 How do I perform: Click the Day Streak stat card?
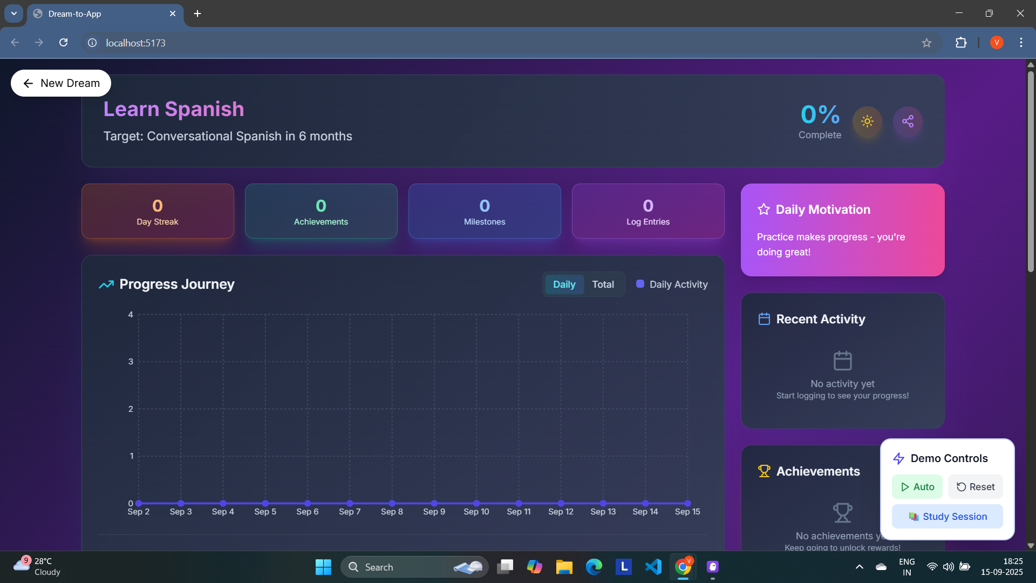click(x=158, y=211)
